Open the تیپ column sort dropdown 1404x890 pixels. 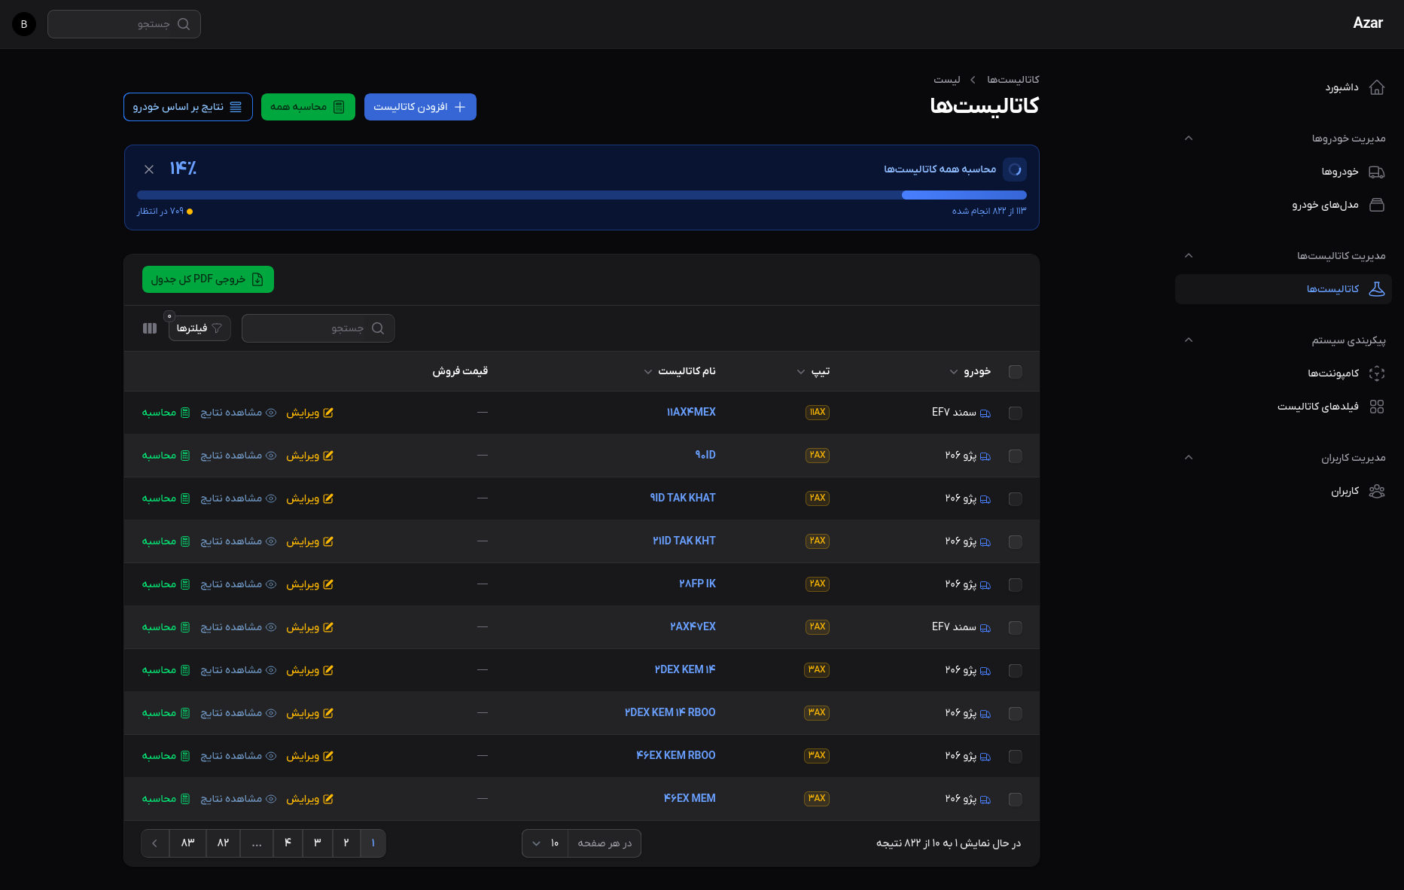coord(801,371)
